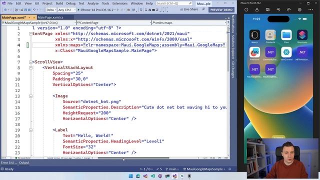Open the Any CPU platform dropdown
The height and width of the screenshot is (180, 320).
tap(66, 9)
